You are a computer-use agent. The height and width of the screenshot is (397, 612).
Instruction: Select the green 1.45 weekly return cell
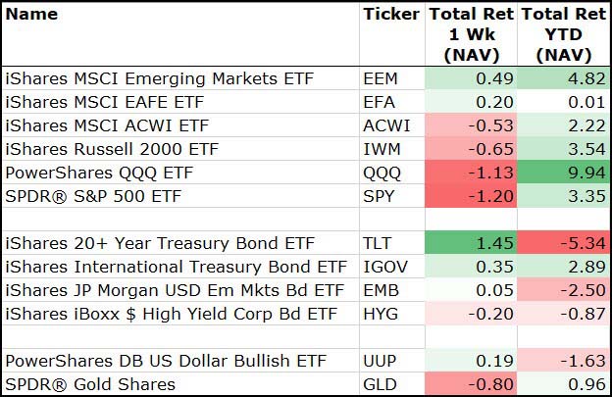472,242
